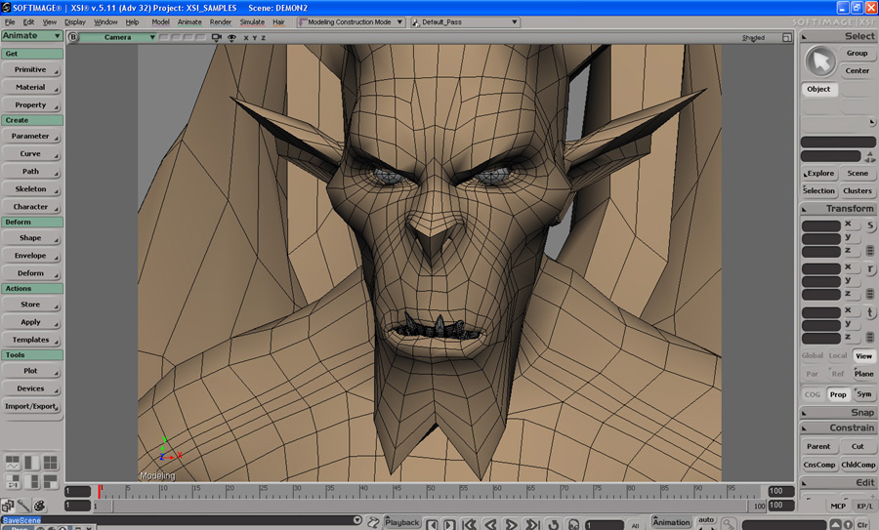Toggle audio headphone playback icon
Image resolution: width=879 pixels, height=530 pixels.
[573, 524]
